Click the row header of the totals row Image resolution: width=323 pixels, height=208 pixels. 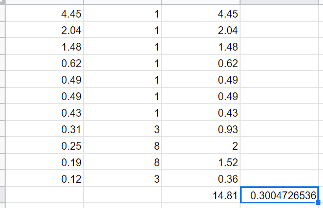click(x=2, y=195)
